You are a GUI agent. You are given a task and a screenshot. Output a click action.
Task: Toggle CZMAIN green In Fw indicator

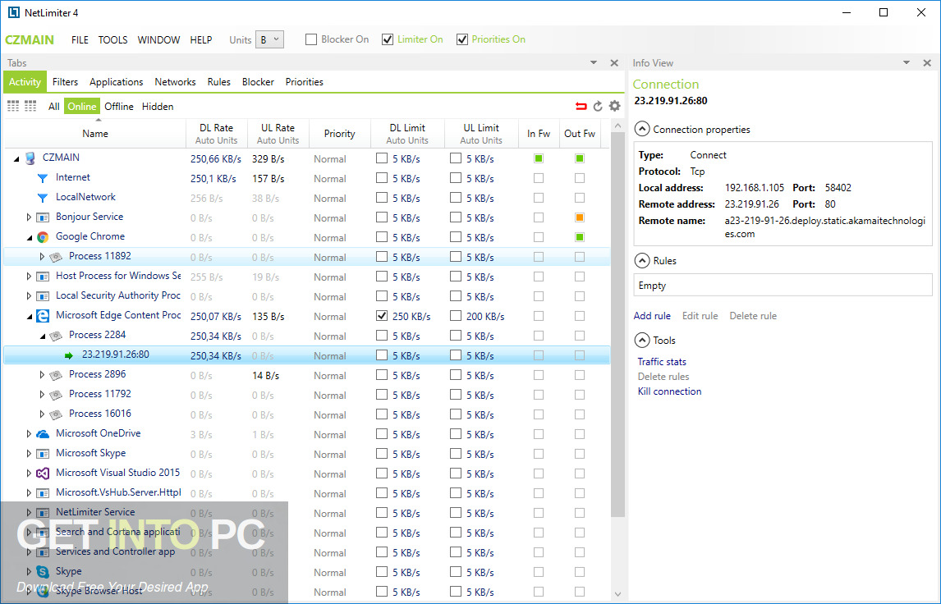tap(539, 158)
